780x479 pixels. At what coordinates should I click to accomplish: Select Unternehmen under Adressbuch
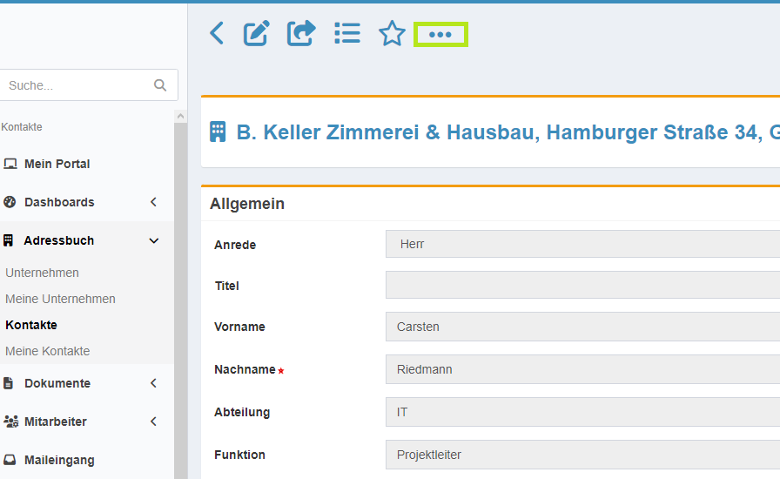(x=43, y=273)
